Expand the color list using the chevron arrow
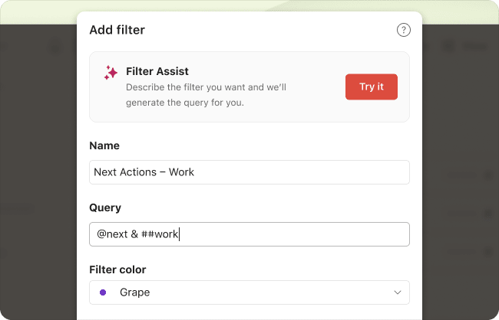Image resolution: width=499 pixels, height=320 pixels. (398, 292)
